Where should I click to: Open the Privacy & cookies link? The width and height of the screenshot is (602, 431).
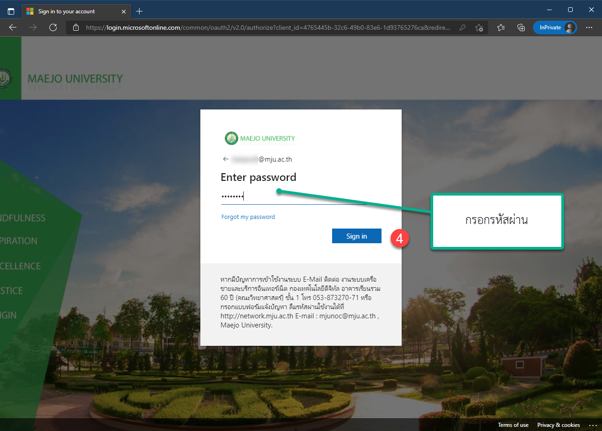pos(558,425)
